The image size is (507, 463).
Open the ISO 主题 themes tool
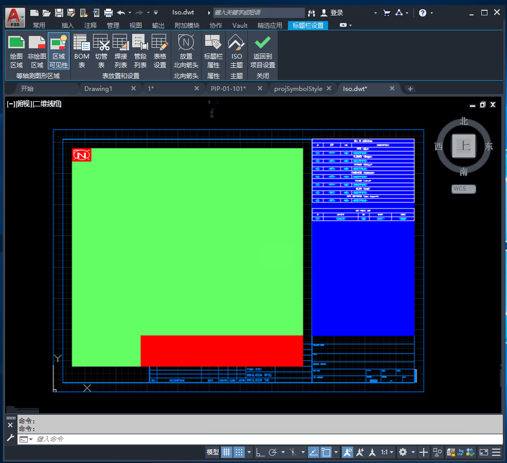coord(237,51)
